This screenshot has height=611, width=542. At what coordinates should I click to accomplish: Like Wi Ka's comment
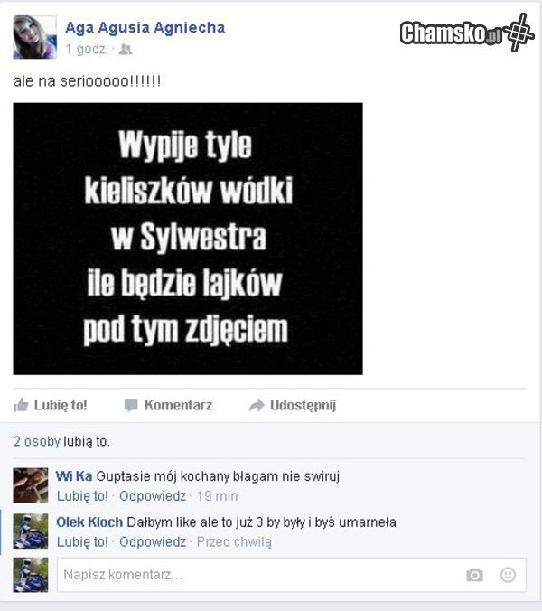click(x=82, y=496)
